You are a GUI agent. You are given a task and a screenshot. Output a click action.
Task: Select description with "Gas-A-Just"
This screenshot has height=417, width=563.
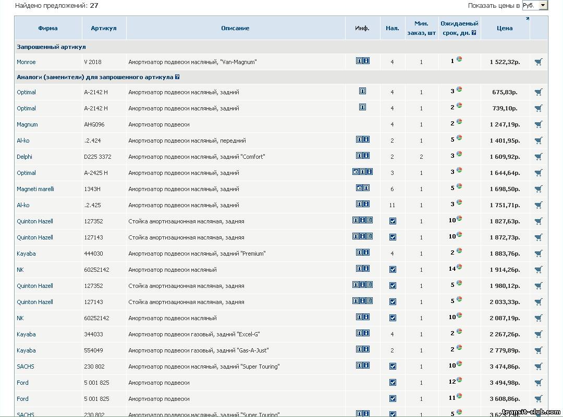198,350
